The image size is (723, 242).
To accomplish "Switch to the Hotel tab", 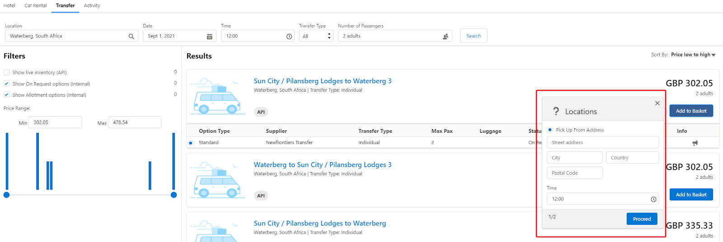I will pyautogui.click(x=9, y=5).
